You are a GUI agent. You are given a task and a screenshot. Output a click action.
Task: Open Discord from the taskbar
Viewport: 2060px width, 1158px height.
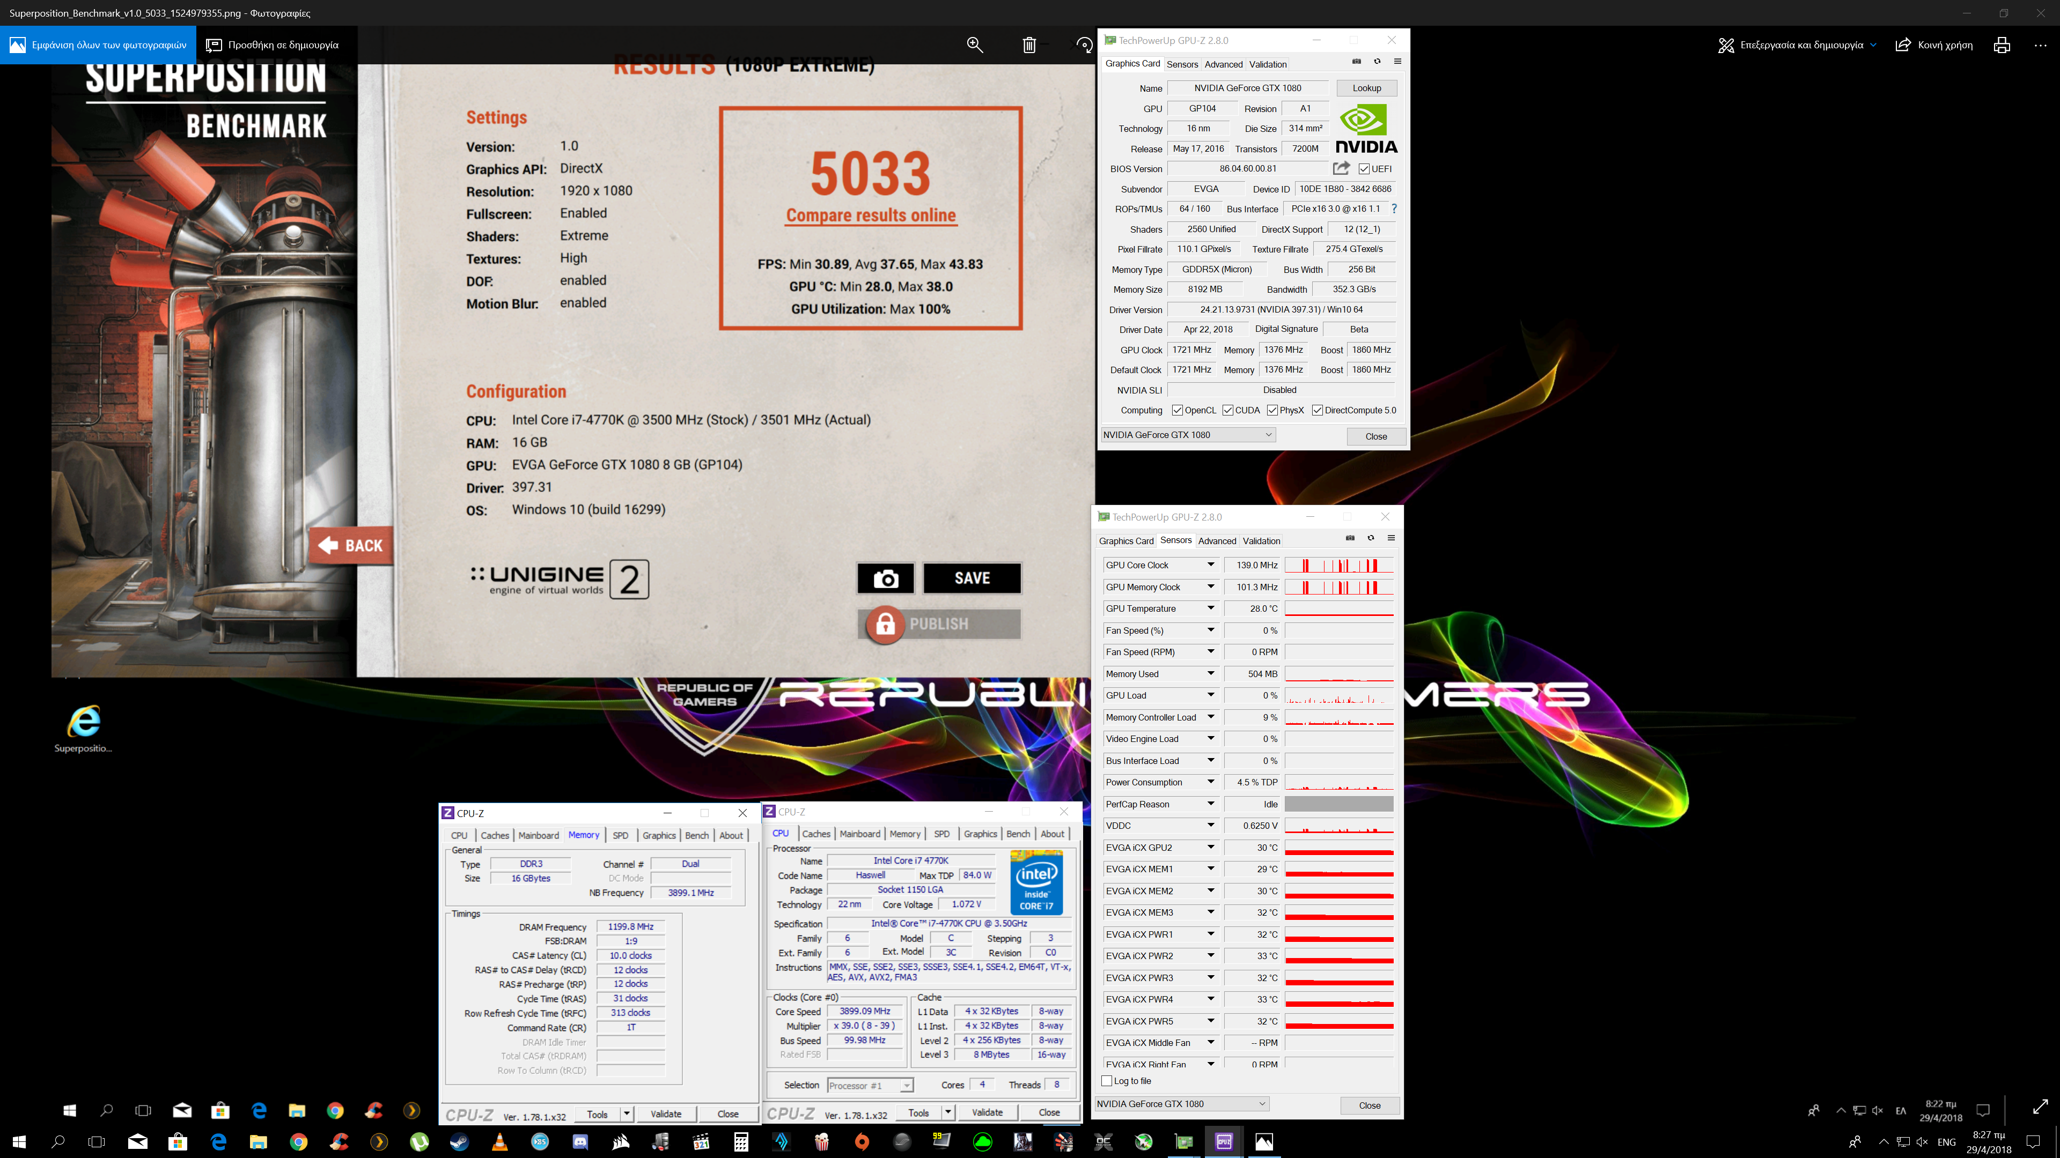pyautogui.click(x=580, y=1142)
